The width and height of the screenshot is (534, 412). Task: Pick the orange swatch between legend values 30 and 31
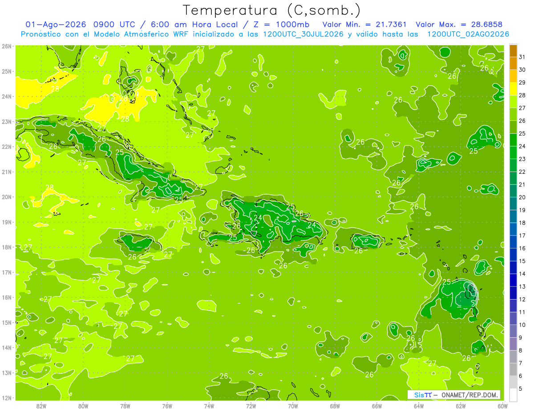pyautogui.click(x=514, y=63)
